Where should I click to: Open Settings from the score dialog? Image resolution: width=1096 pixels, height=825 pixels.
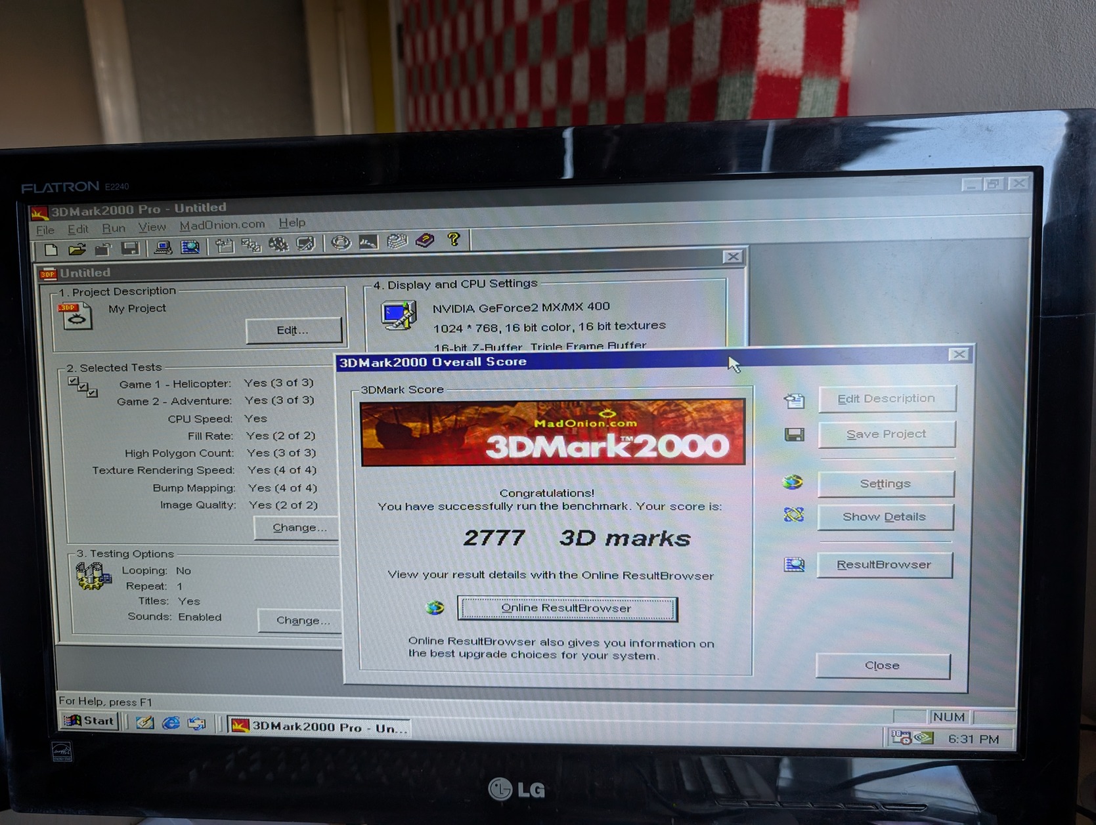886,484
